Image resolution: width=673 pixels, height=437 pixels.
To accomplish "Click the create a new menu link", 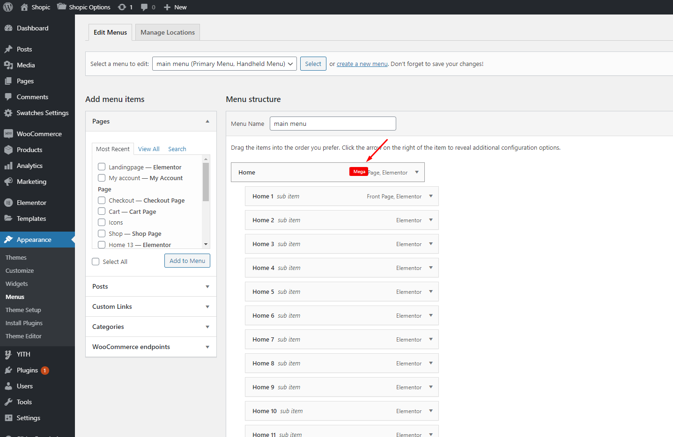I will click(362, 64).
